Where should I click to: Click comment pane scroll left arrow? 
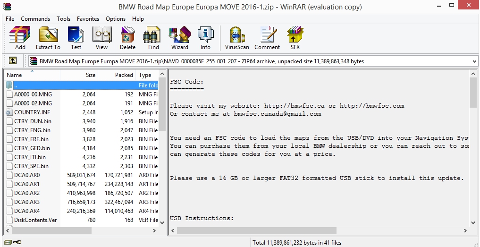[173, 230]
